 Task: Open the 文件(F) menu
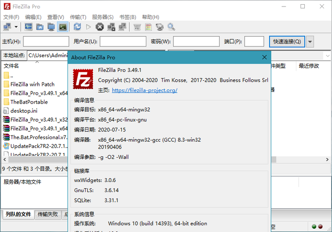point(11,17)
